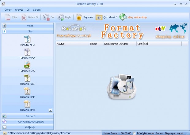Expand more audio formats with down arrow
This screenshot has width=190, height=135.
click(x=51, y=110)
